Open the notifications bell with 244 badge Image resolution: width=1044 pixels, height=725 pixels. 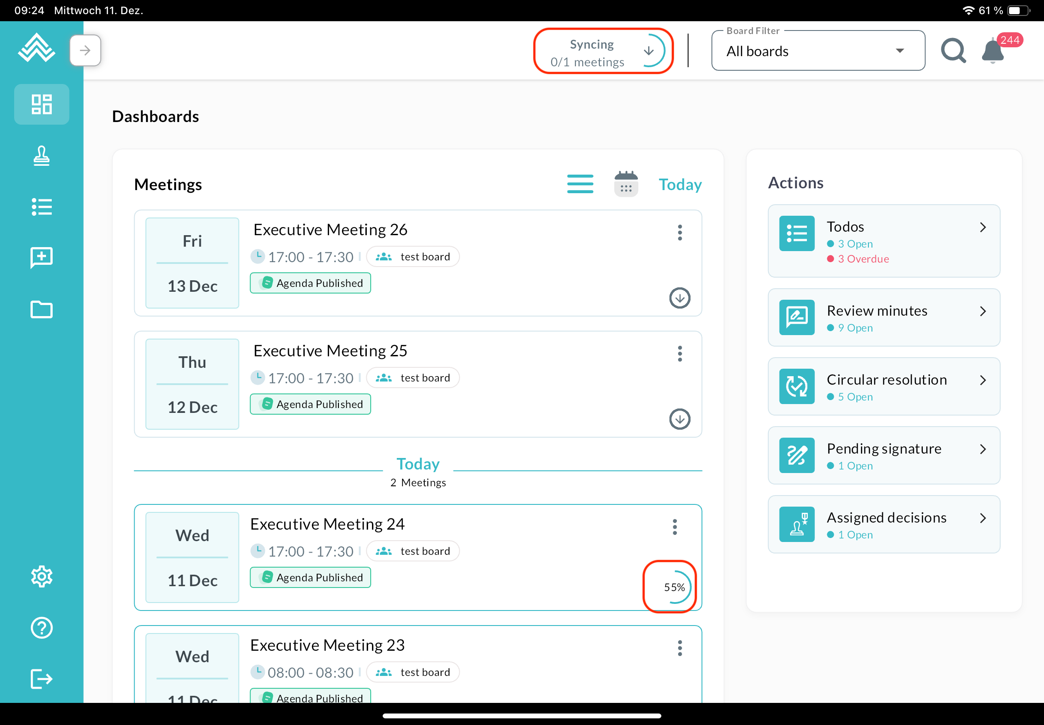[993, 51]
